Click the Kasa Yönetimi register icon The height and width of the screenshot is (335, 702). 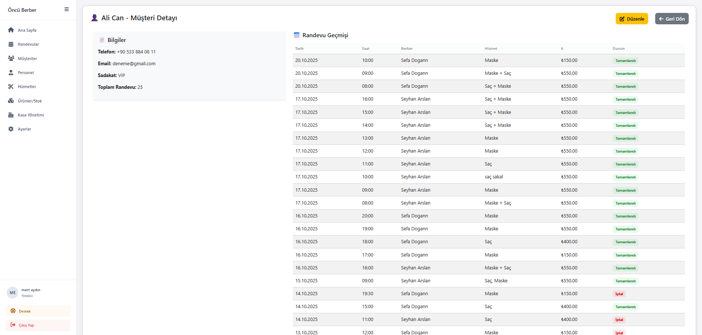[11, 115]
